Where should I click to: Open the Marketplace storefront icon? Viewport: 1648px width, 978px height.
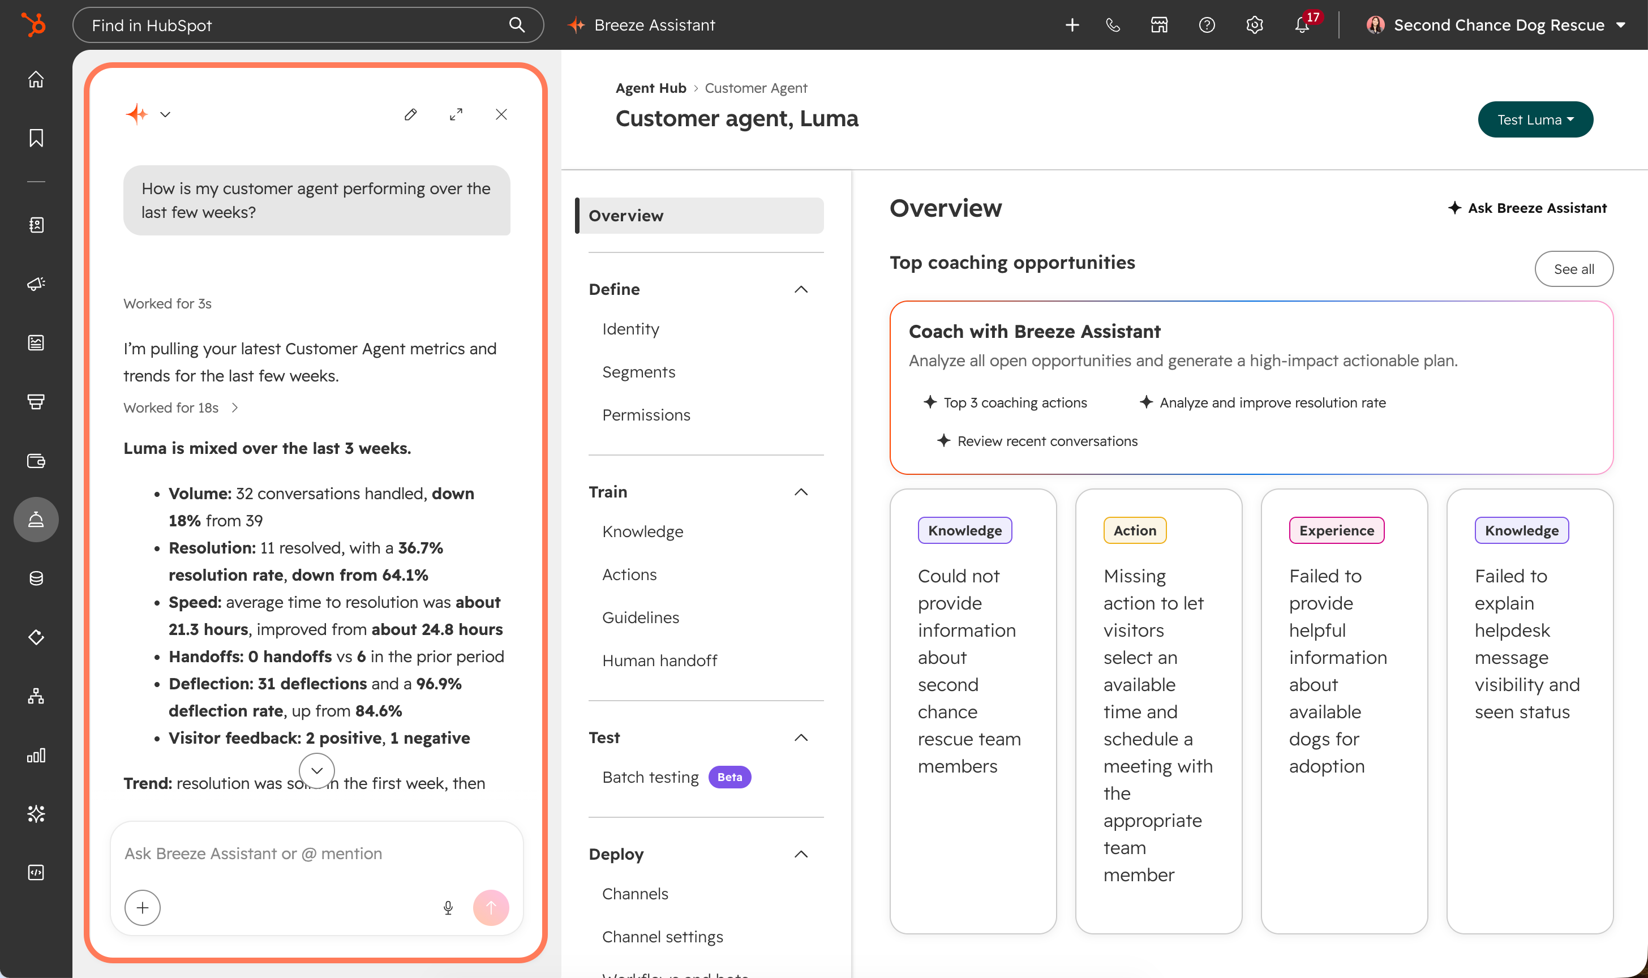click(x=1159, y=25)
